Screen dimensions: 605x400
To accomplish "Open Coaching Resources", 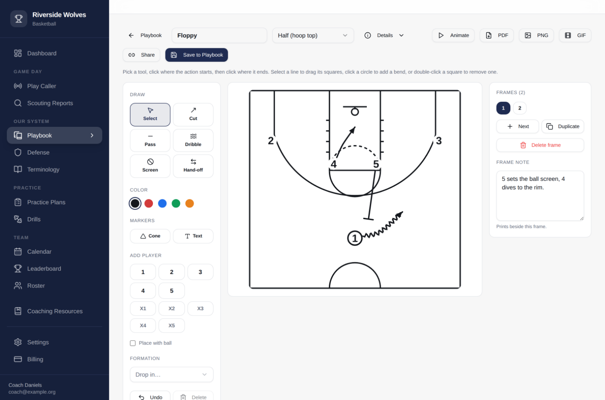I will [x=54, y=311].
